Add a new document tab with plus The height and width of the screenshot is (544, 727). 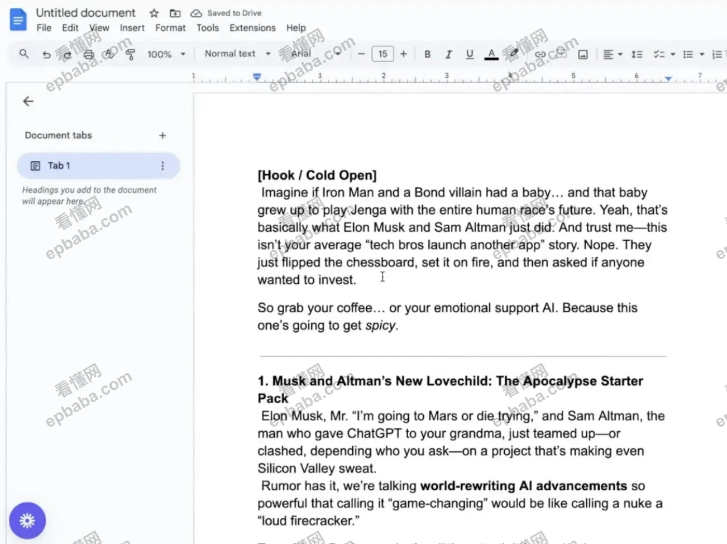[162, 135]
